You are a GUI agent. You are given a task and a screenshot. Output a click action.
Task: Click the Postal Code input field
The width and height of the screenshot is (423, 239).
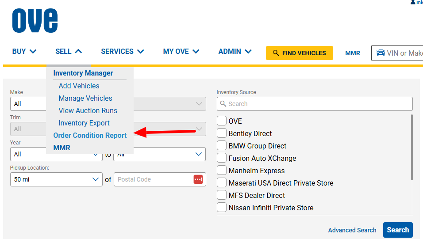click(x=153, y=179)
